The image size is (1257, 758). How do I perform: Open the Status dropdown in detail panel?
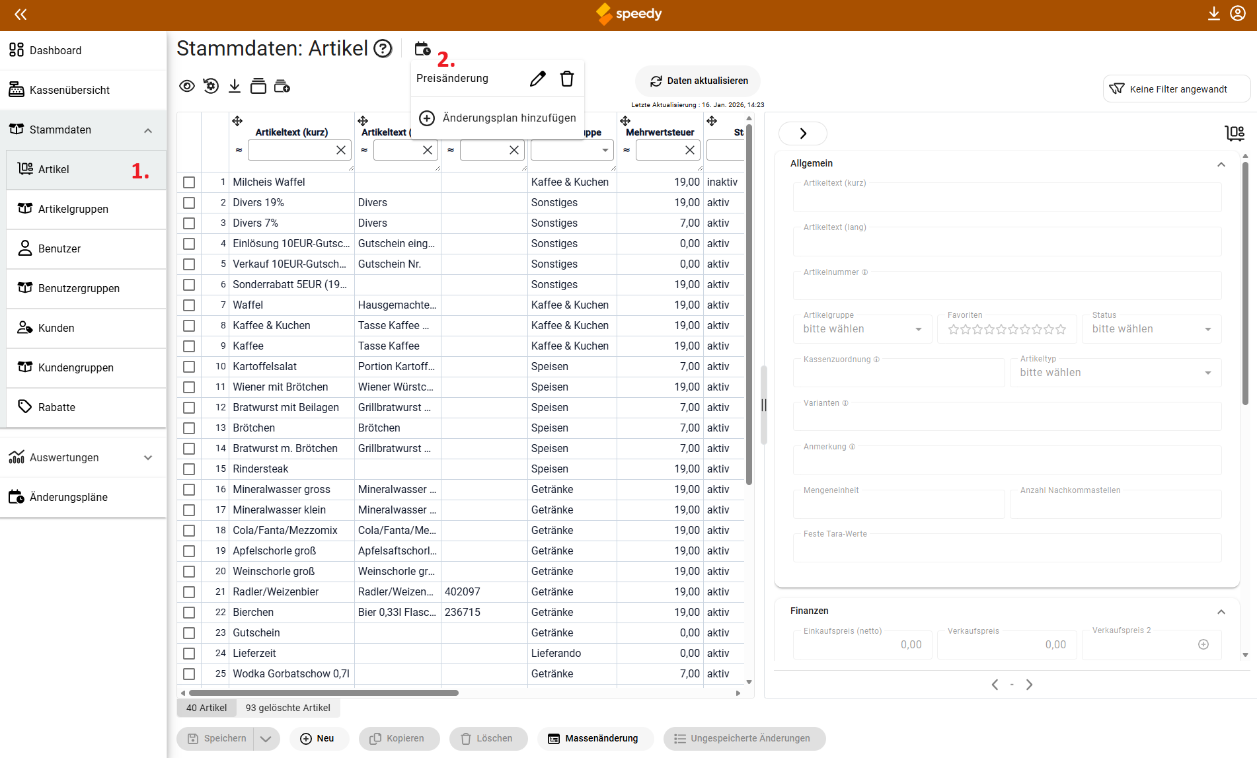pyautogui.click(x=1151, y=329)
